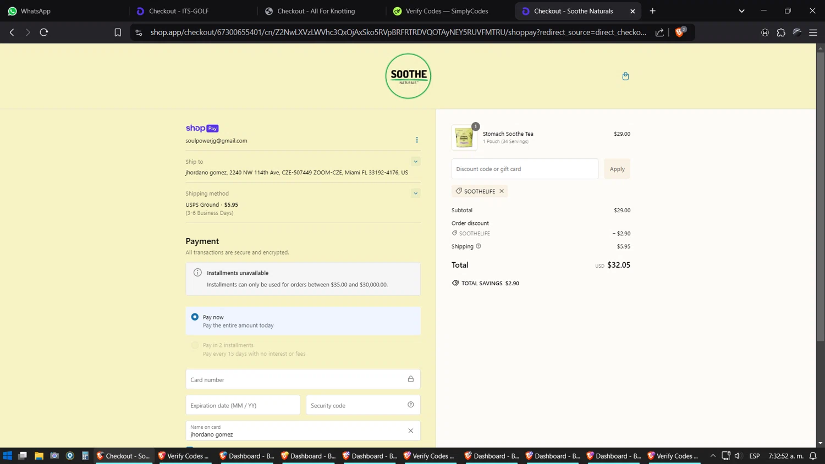Screen dimensions: 825x464
Task: Open the browser extensions puzzle icon
Action: coord(781,32)
